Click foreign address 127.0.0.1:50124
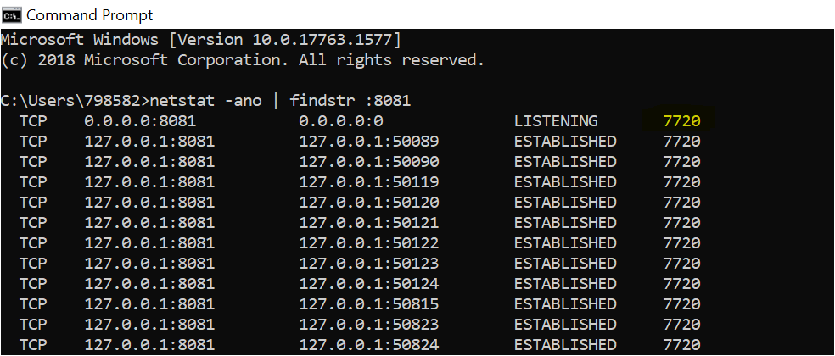 point(369,284)
